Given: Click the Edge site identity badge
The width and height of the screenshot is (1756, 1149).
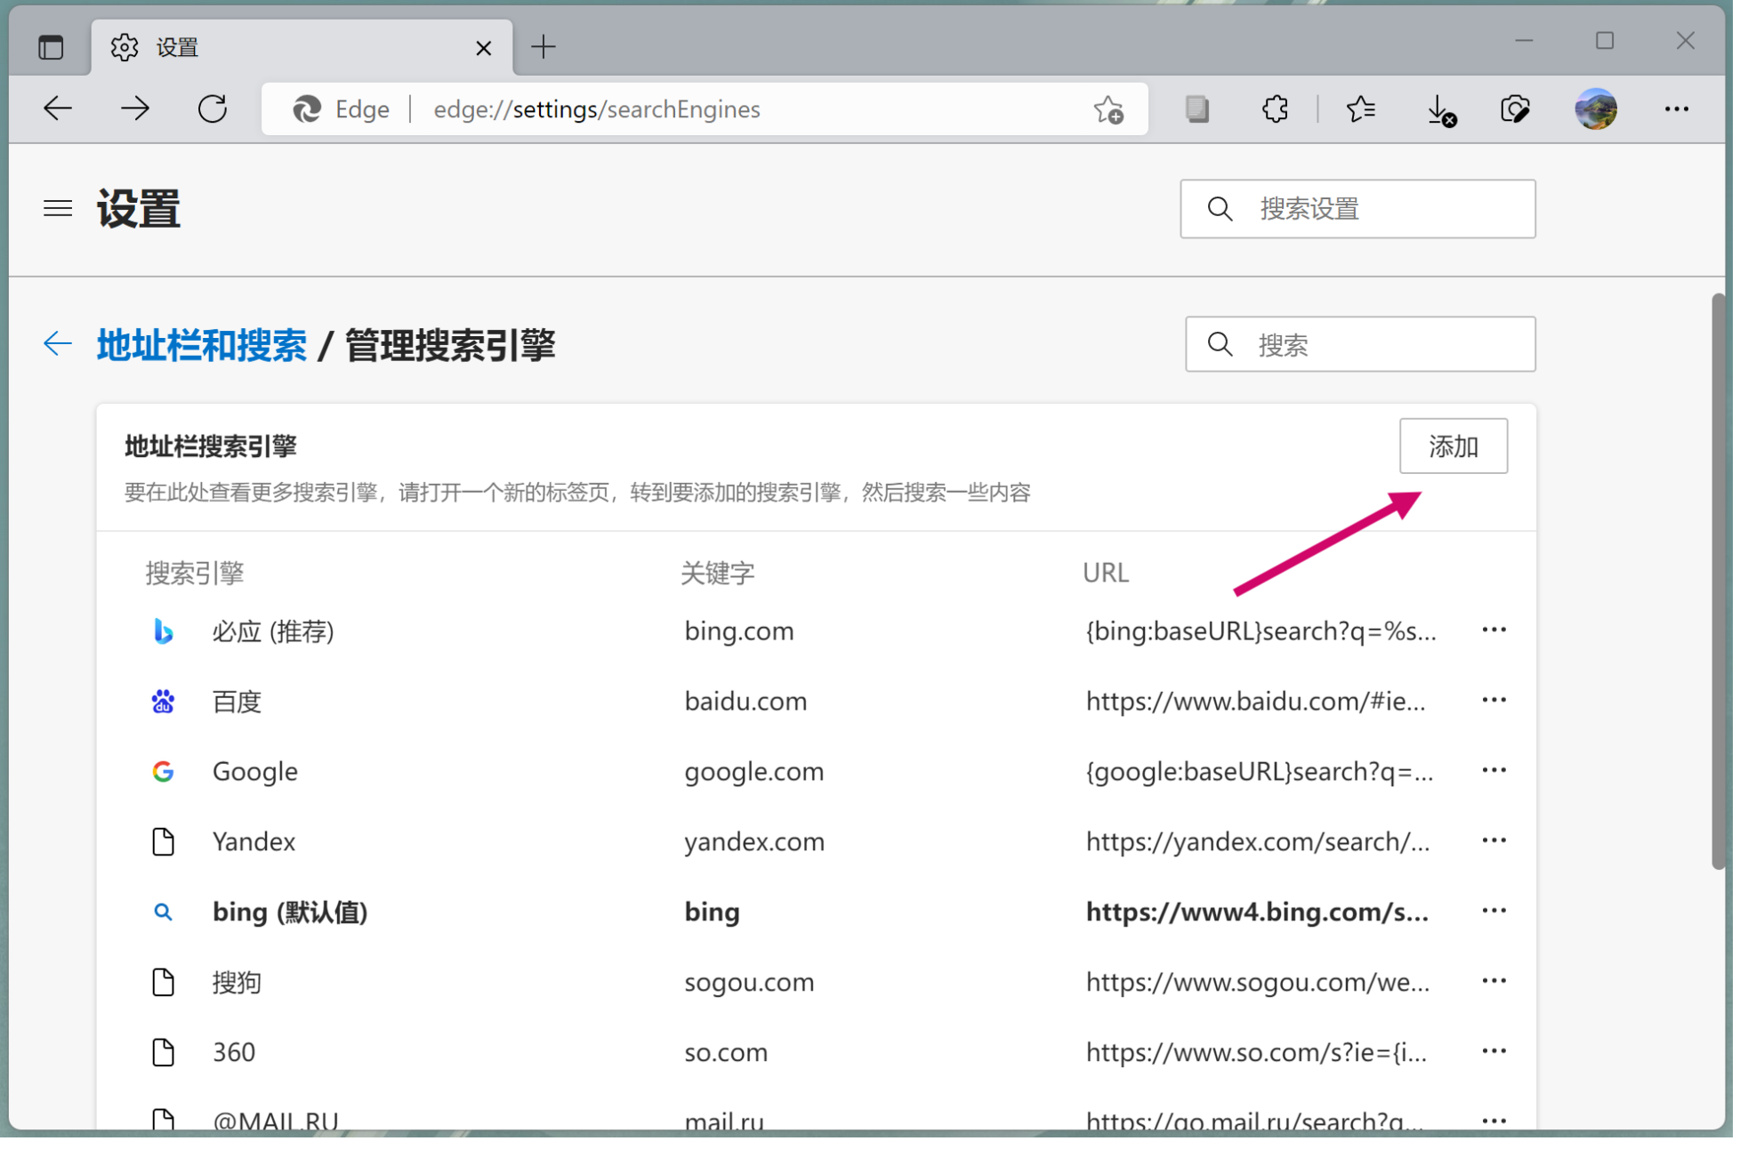Looking at the screenshot, I should click(x=342, y=109).
